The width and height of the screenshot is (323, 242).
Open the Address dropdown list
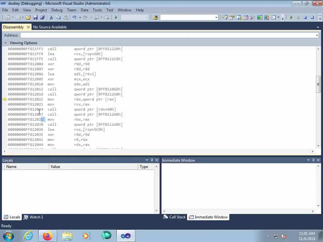[x=317, y=35]
